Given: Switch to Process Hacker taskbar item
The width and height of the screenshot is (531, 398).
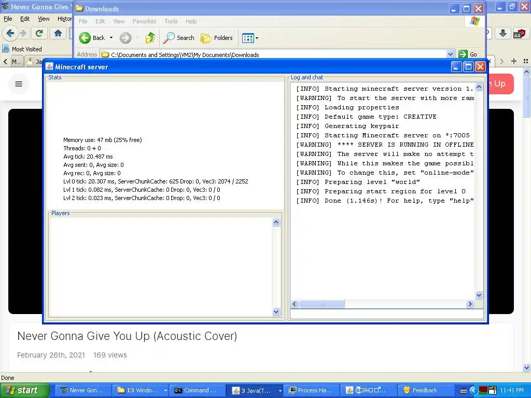Looking at the screenshot, I should click(x=312, y=390).
